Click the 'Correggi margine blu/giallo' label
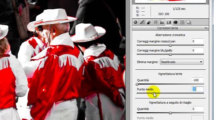The width and height of the screenshot is (214, 120). point(154,50)
